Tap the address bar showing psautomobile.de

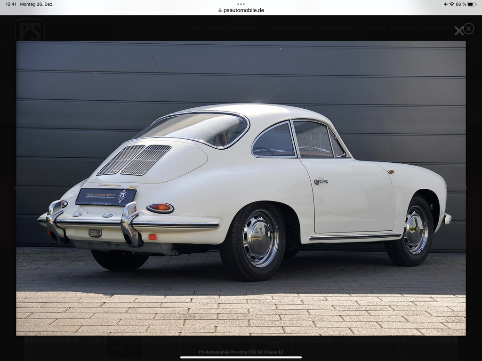coord(241,9)
